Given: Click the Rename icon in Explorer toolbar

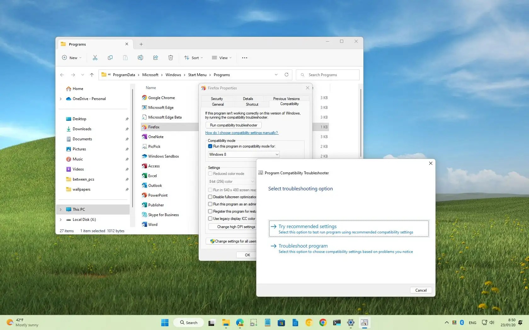Looking at the screenshot, I should pos(140,58).
